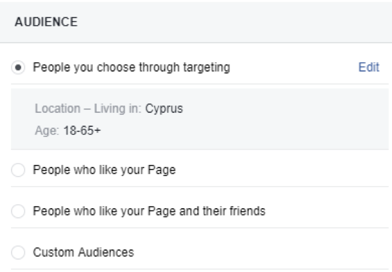Click blank header bar right of AUDIENCE title
392x272 pixels.
245,22
